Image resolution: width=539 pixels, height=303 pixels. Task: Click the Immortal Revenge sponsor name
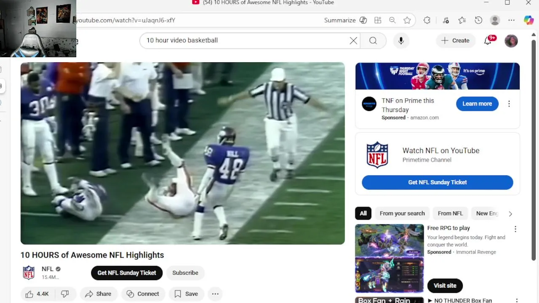coord(476,252)
